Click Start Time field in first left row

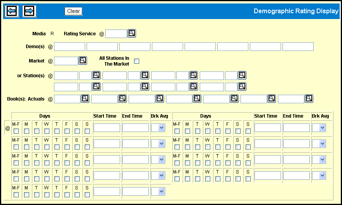click(x=107, y=128)
